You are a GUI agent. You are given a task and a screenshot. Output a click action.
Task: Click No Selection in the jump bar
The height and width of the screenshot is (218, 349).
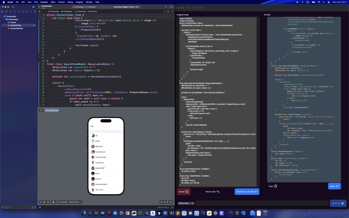pos(93,11)
